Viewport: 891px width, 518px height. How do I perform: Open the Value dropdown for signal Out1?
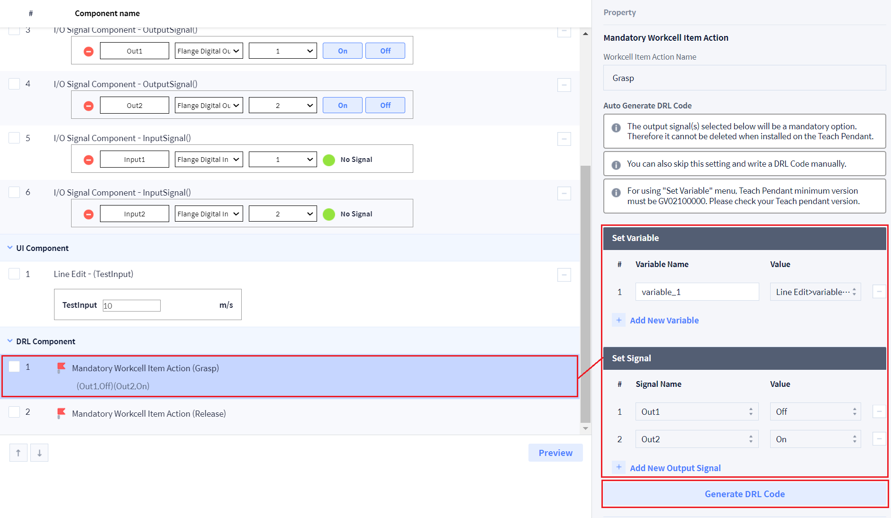click(x=815, y=412)
